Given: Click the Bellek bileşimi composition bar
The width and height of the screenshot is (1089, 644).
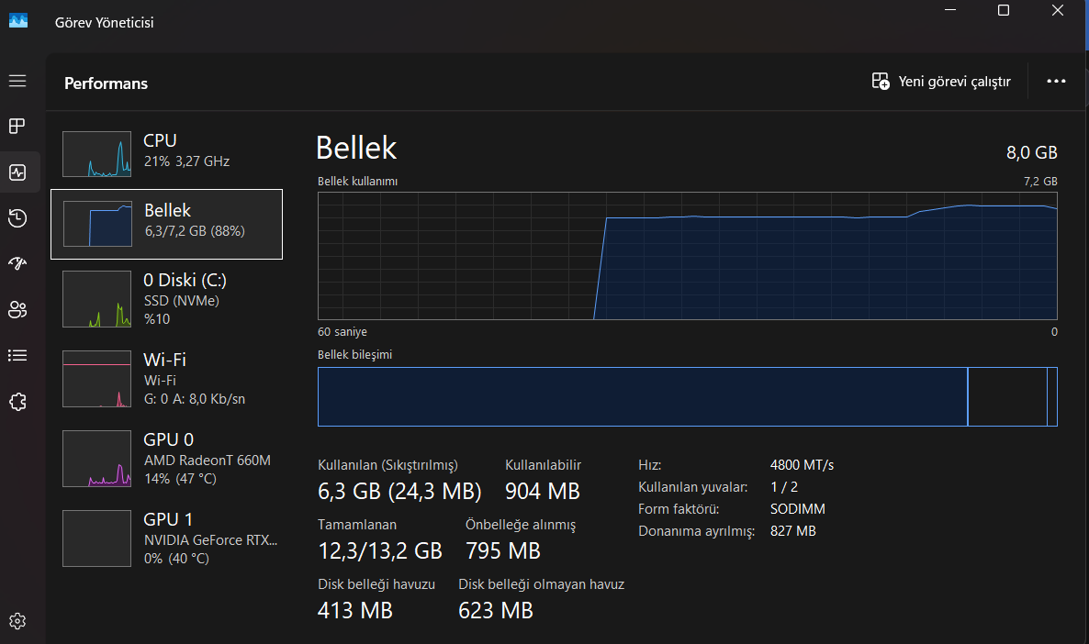Looking at the screenshot, I should pos(688,397).
